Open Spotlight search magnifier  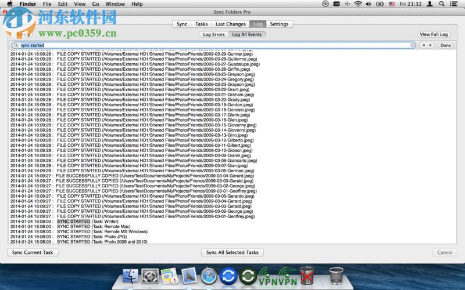click(442, 4)
